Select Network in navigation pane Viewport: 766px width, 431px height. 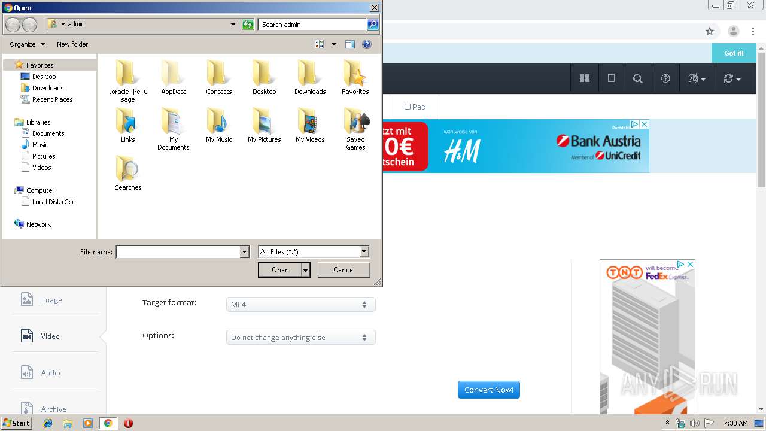pyautogui.click(x=33, y=224)
